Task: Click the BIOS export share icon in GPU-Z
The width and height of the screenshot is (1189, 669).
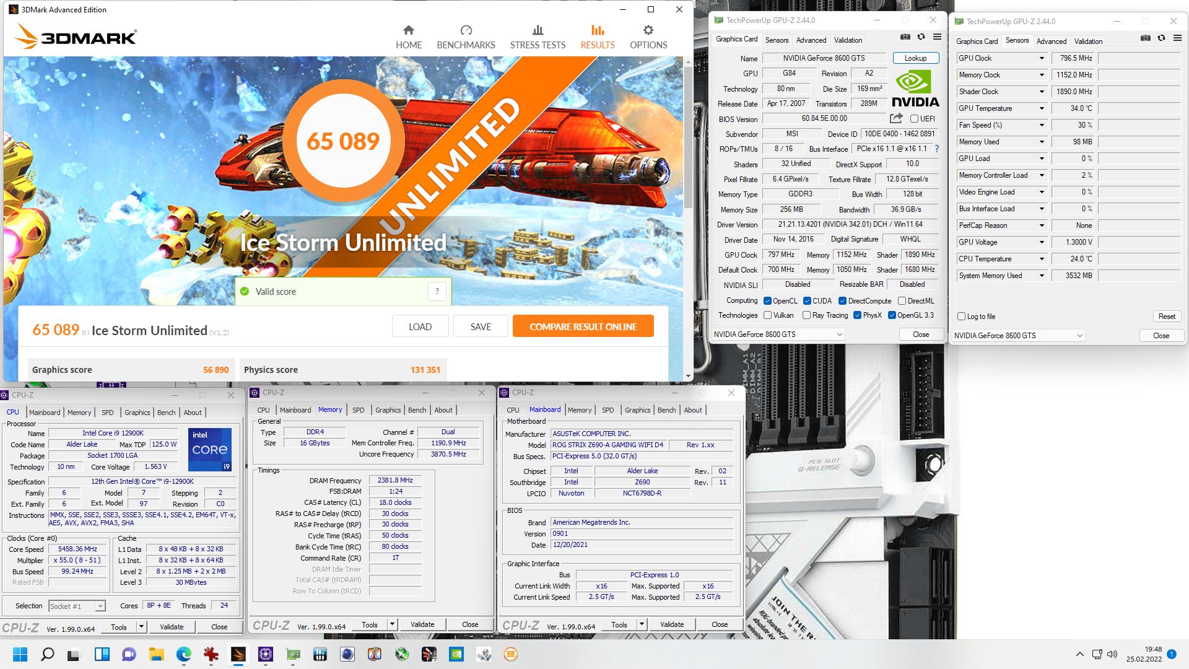Action: tap(896, 118)
